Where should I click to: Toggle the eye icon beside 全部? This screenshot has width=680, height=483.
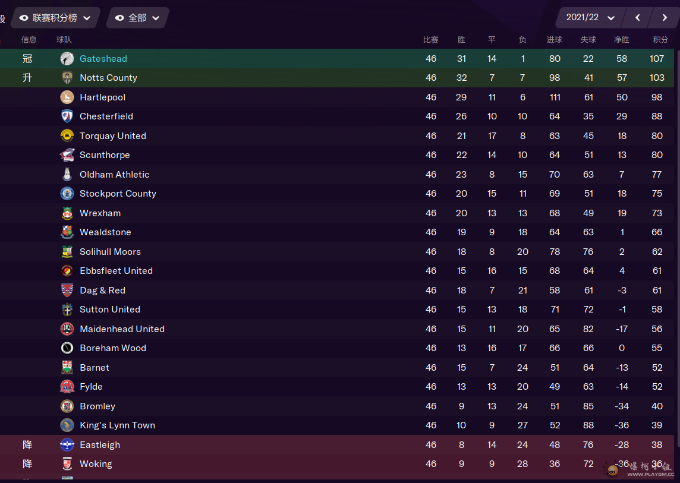pos(119,18)
